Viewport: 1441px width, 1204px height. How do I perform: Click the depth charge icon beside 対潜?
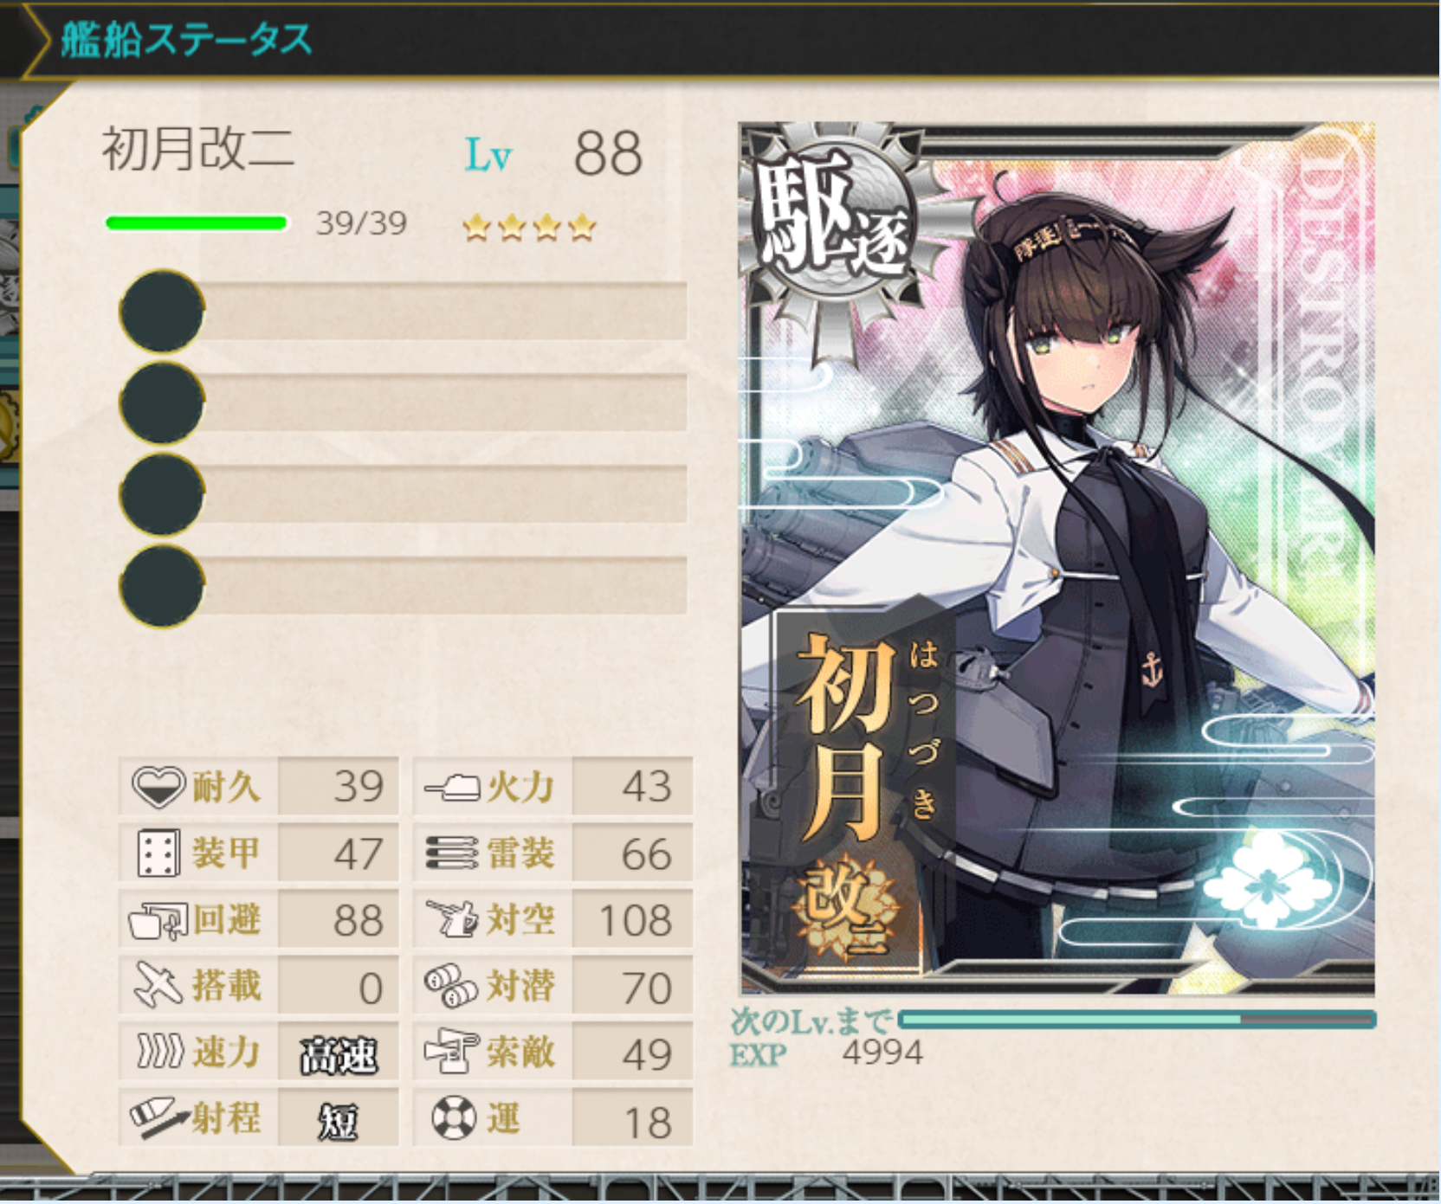pos(451,986)
